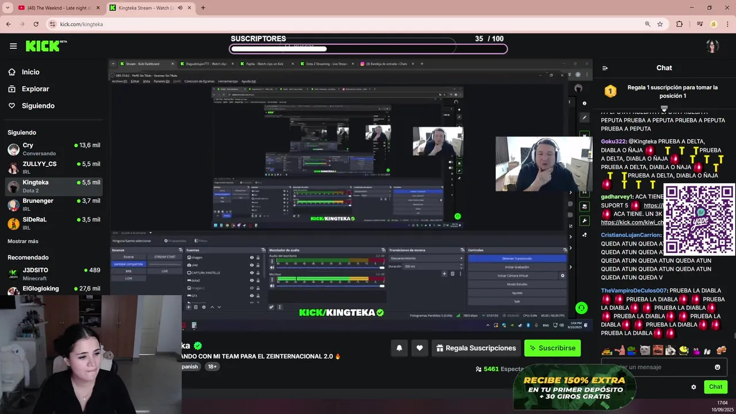Open recommended channel J3DSITO
736x414 pixels.
(x=54, y=274)
